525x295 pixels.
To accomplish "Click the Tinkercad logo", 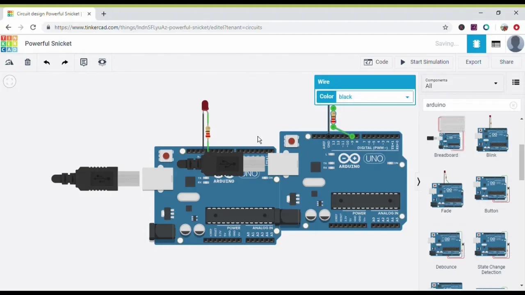I will tap(9, 43).
